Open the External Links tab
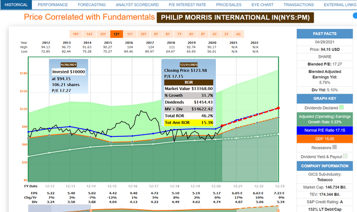This screenshot has height=212, width=357. point(340,5)
